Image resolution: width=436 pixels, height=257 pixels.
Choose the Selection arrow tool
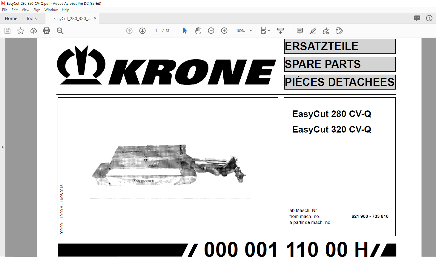point(185,31)
